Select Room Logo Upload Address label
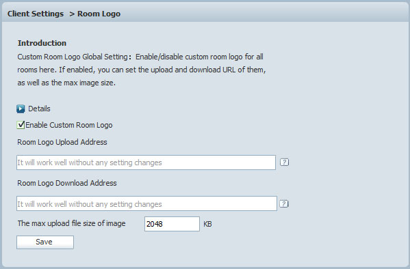This screenshot has height=269, width=410. [x=62, y=142]
